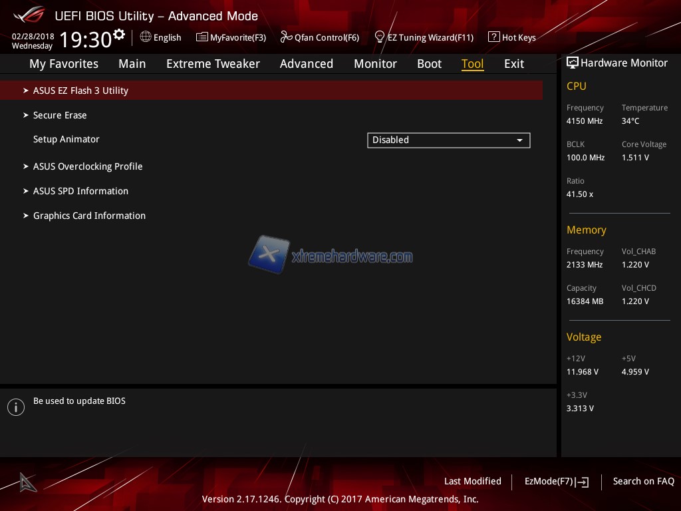Image resolution: width=681 pixels, height=511 pixels.
Task: Expand ASUS EZ Flash 3 Utility
Action: coord(80,90)
